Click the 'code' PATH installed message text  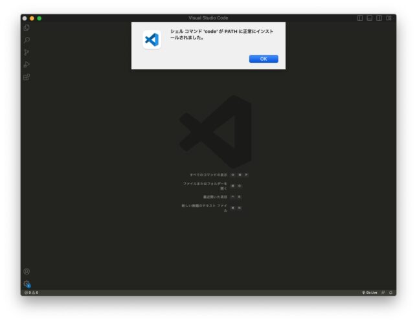pos(222,34)
